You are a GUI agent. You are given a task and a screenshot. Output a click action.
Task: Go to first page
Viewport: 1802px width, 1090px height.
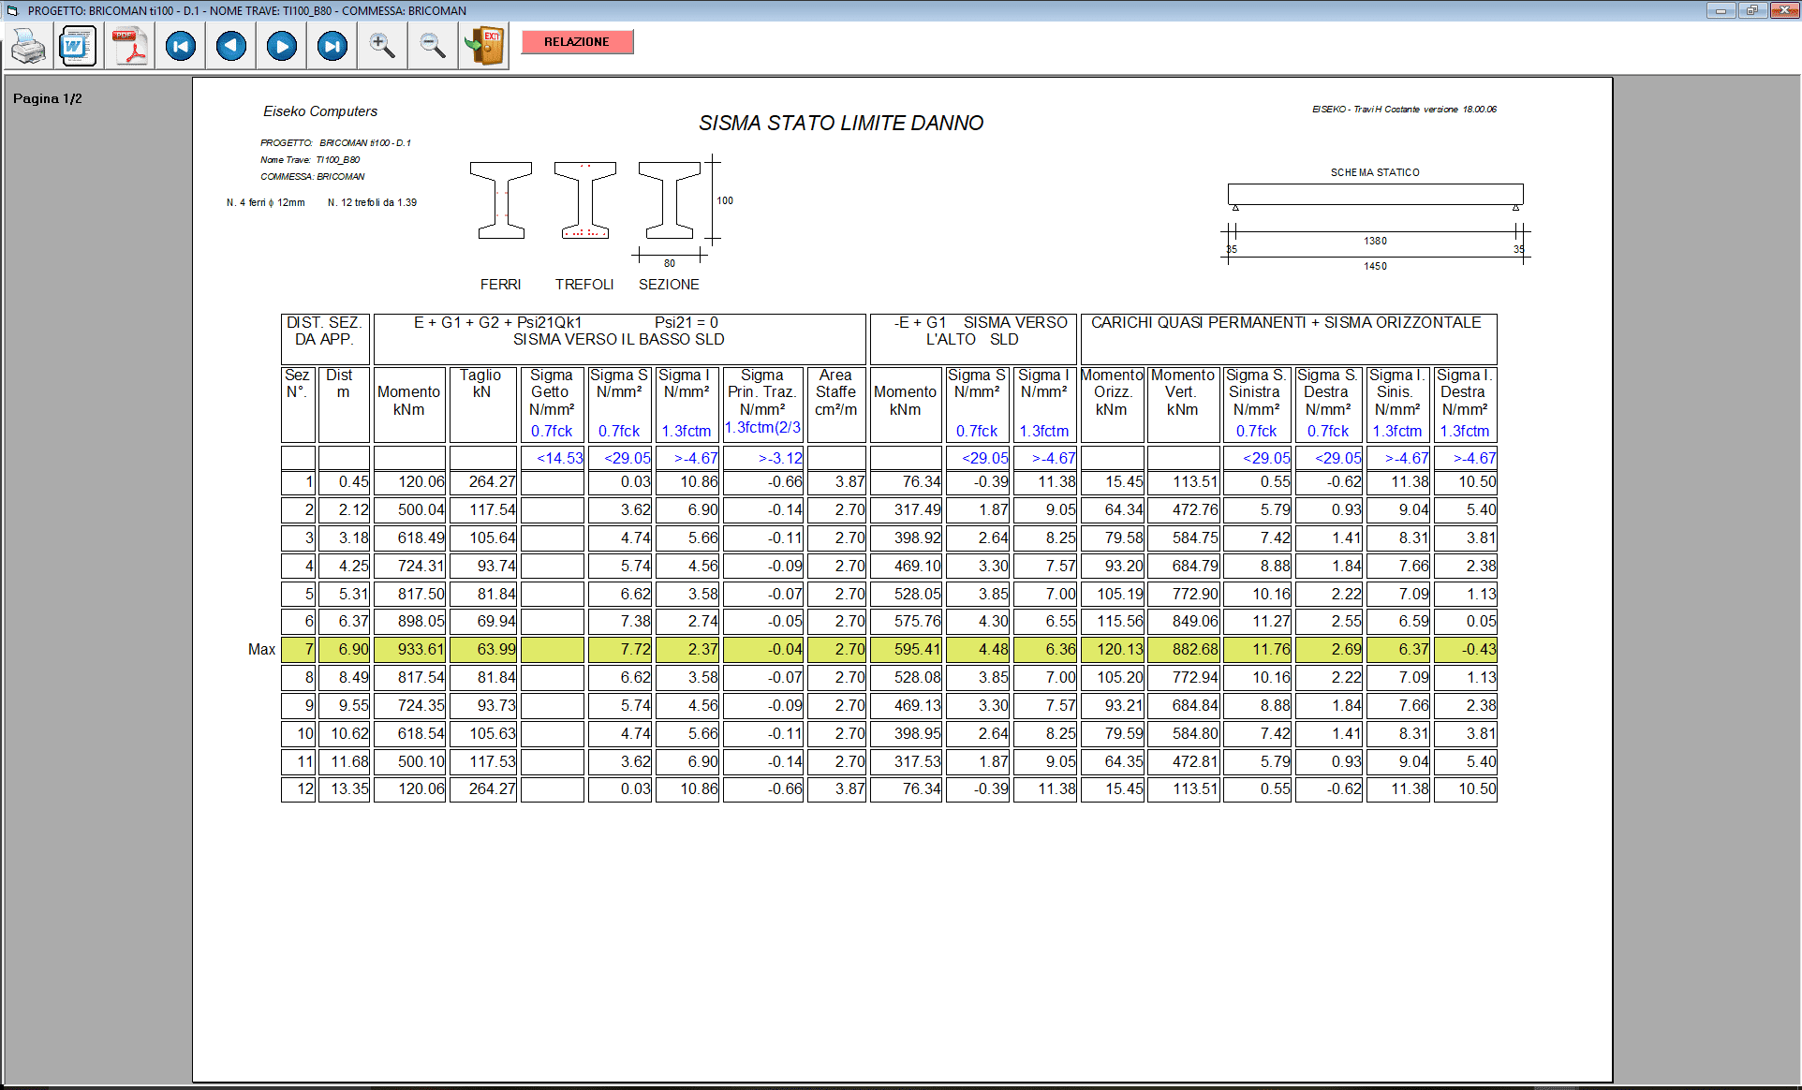[180, 46]
